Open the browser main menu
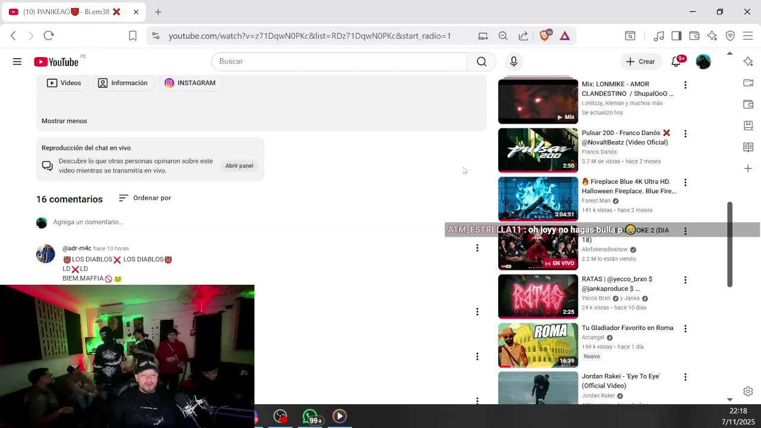Viewport: 761px width, 428px height. tap(748, 36)
